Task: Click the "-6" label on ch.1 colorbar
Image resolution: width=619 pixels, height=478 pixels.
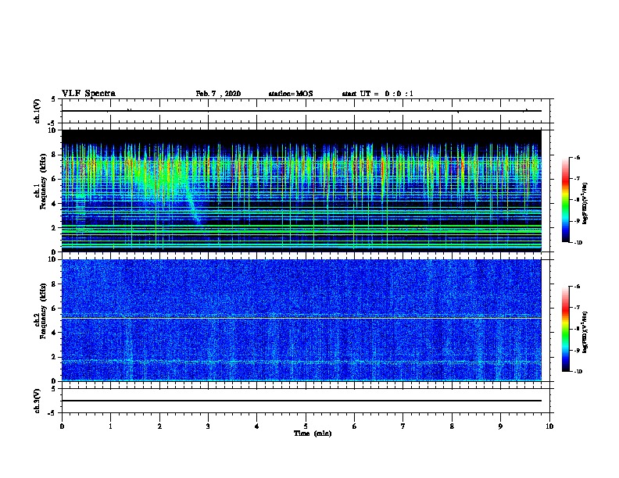Action: [577, 158]
